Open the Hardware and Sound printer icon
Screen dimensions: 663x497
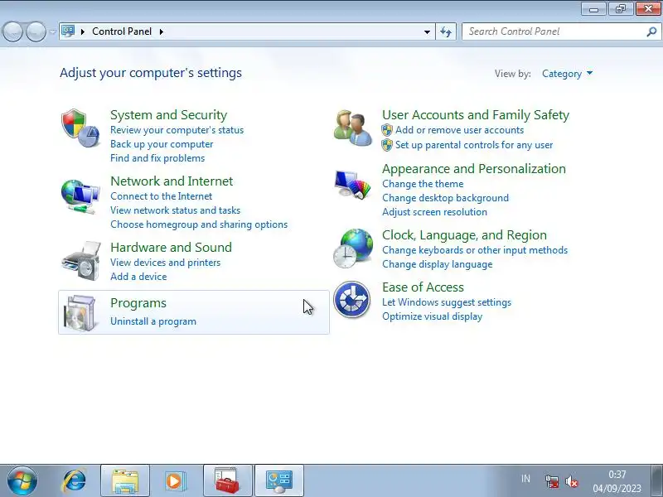(81, 260)
